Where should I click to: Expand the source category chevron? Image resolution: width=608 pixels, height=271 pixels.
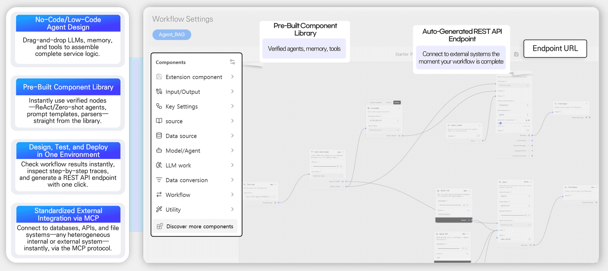pyautogui.click(x=232, y=121)
